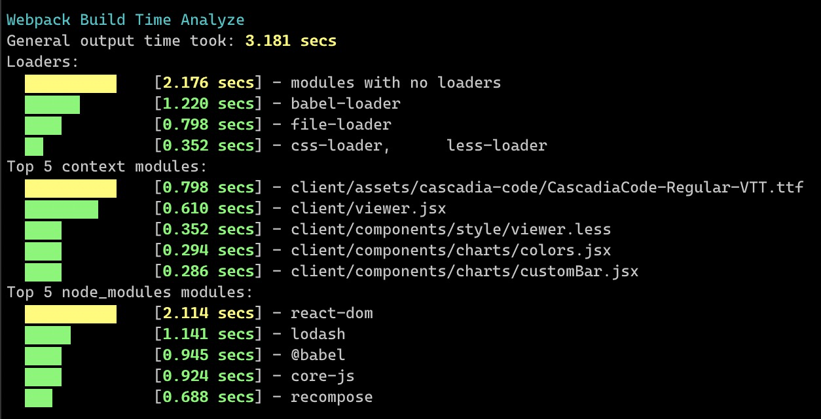
Task: Click the green bar next to babel-loader
Action: [x=52, y=105]
